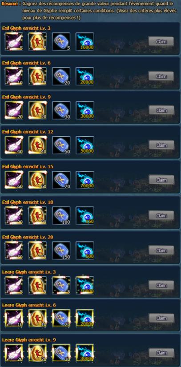Select blue rune stone in Leere Lv. 9
181x367 pixels.
pyautogui.click(x=61, y=353)
